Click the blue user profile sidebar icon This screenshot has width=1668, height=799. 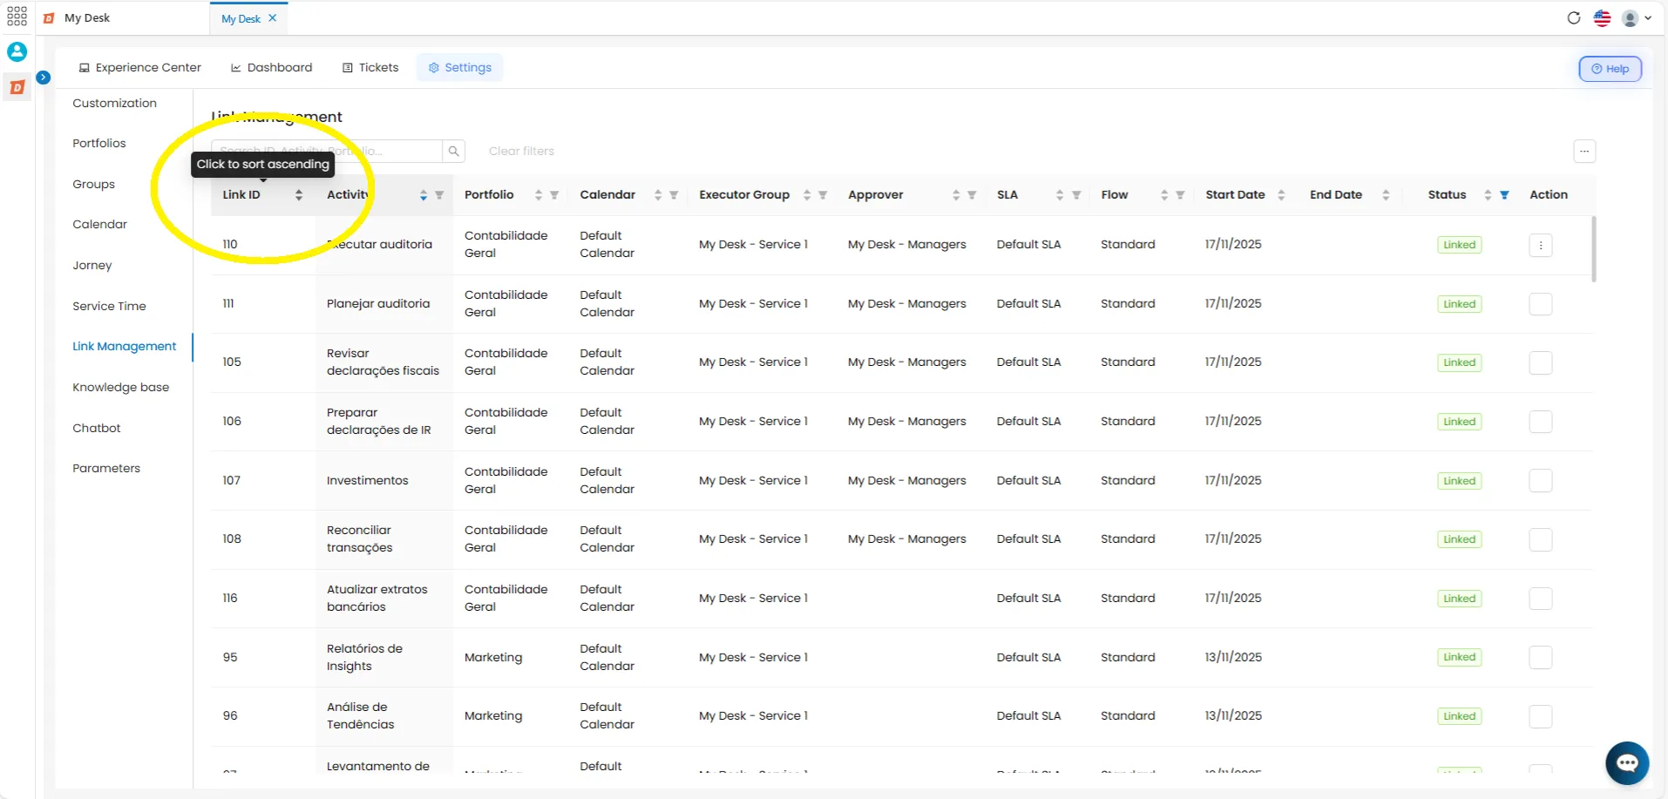(x=17, y=52)
